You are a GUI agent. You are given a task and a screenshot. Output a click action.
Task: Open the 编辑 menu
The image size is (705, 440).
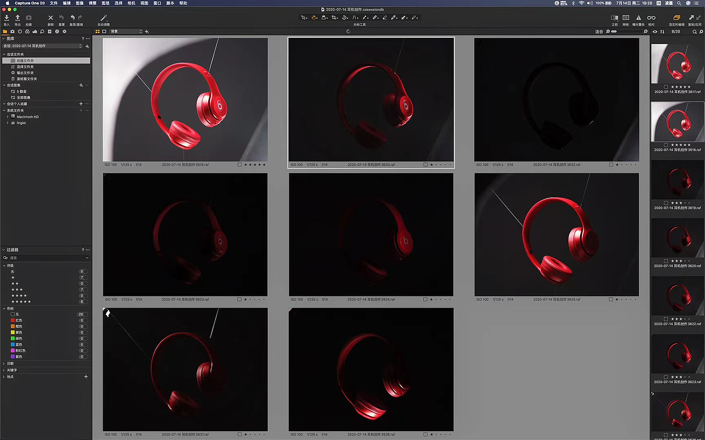pos(67,3)
